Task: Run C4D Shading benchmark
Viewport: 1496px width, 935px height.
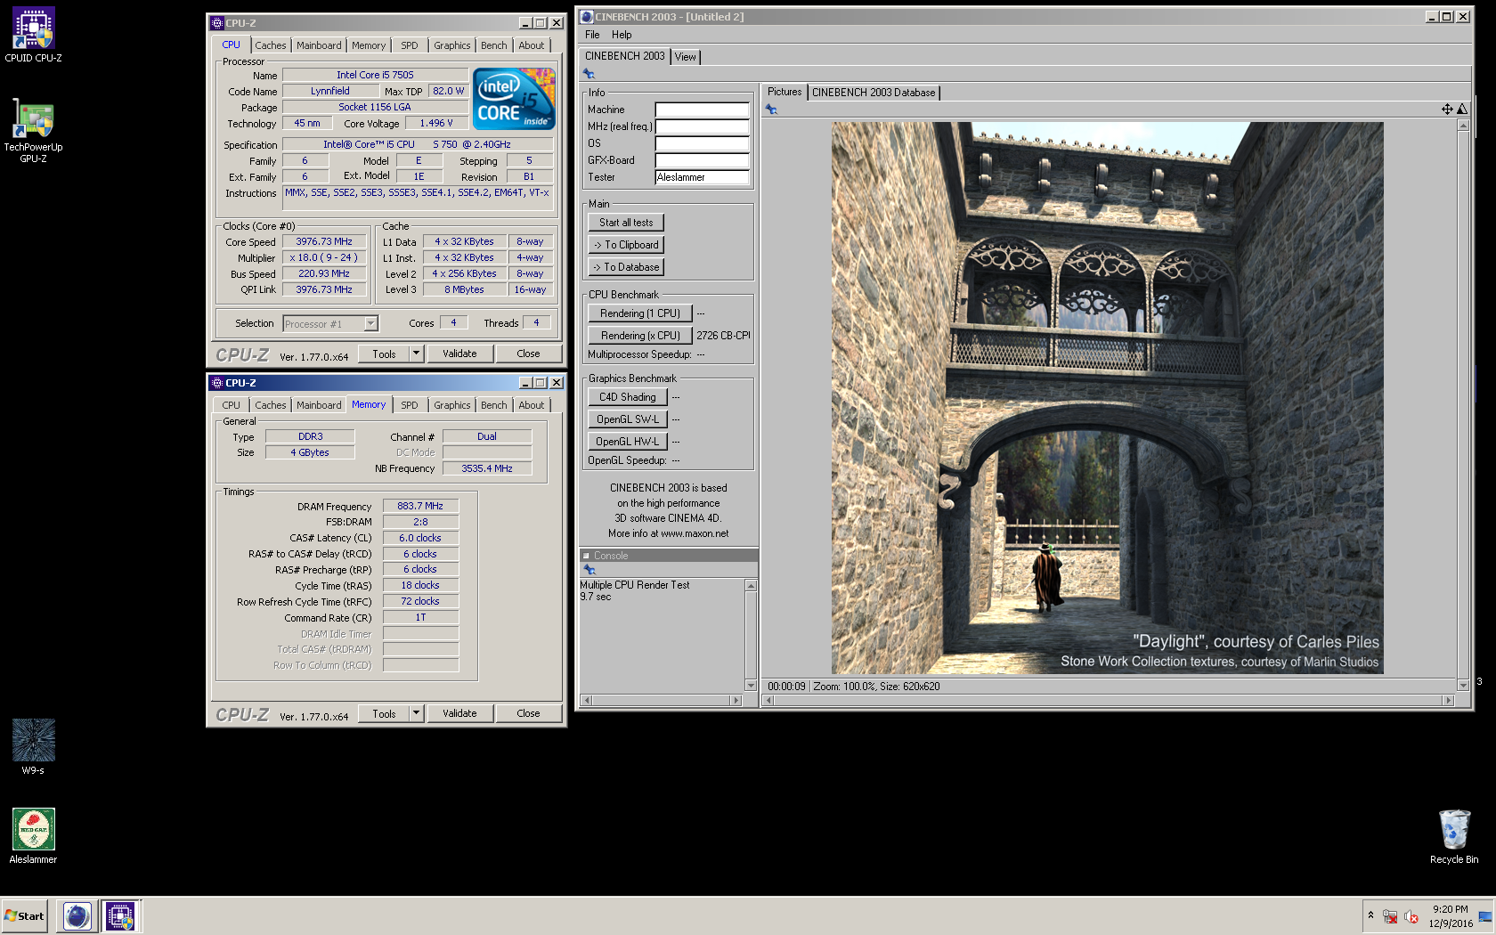Action: [x=628, y=397]
